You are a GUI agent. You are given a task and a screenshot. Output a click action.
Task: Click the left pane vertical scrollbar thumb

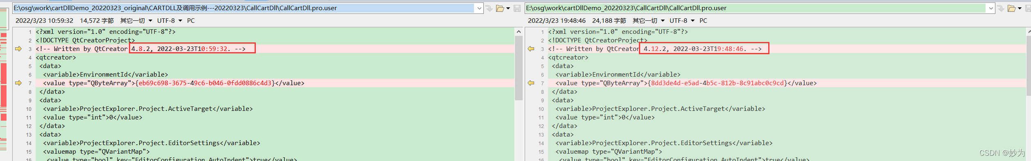[519, 68]
